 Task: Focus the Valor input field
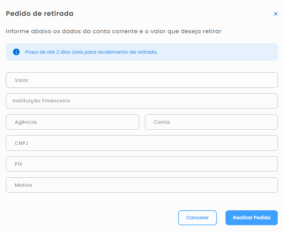[x=142, y=80]
